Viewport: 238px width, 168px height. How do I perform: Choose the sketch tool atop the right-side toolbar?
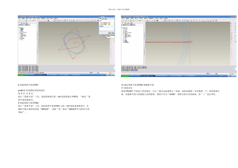(x=231, y=23)
